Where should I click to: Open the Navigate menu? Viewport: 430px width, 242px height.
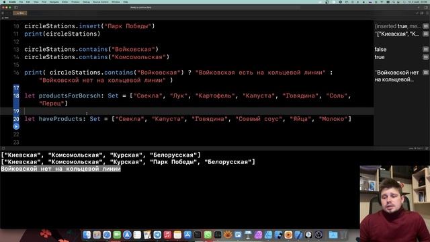click(x=54, y=2)
